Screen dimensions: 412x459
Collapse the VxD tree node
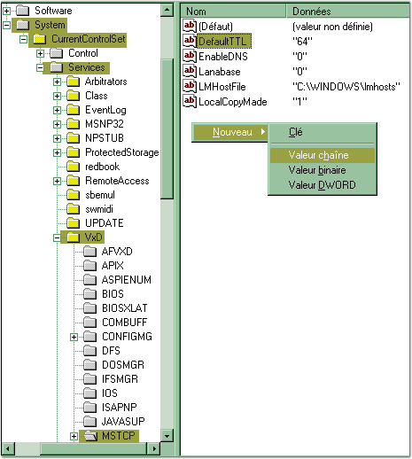point(57,237)
